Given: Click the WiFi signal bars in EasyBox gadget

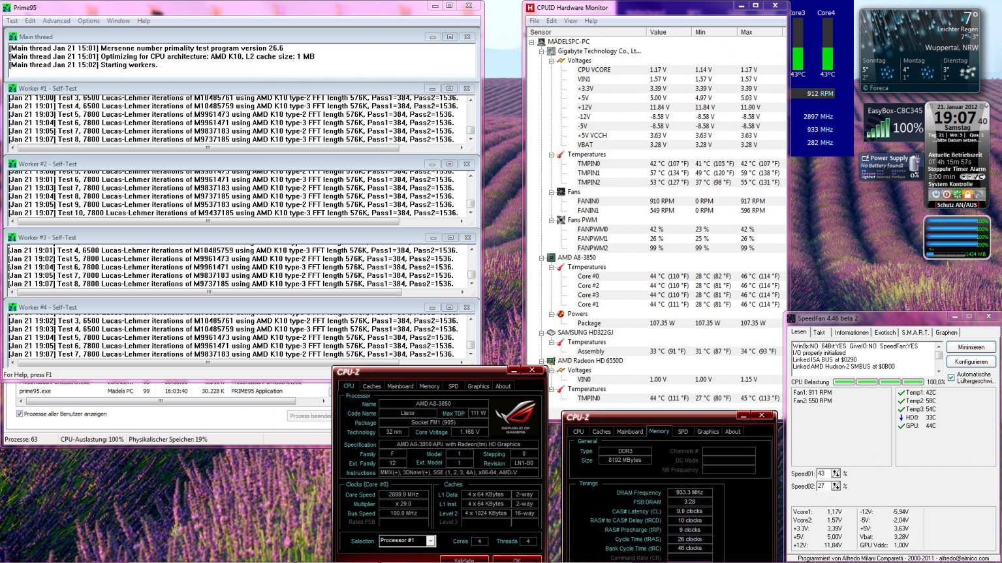Looking at the screenshot, I should coord(878,128).
